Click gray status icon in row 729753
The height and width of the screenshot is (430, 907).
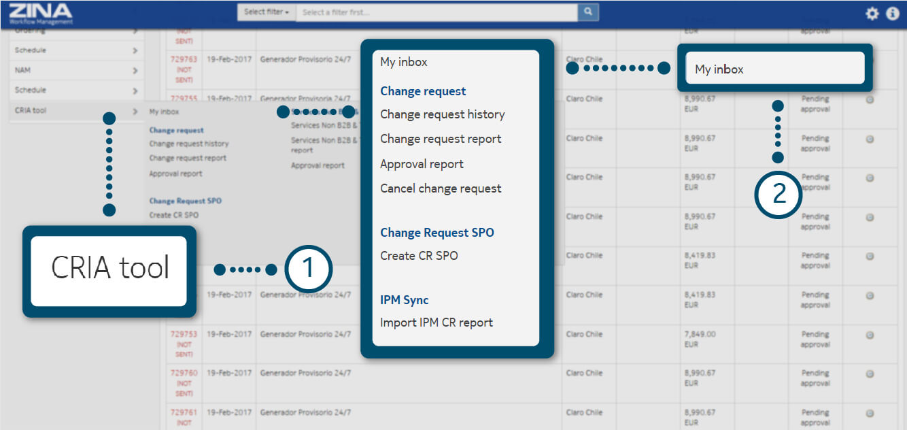coord(869,335)
